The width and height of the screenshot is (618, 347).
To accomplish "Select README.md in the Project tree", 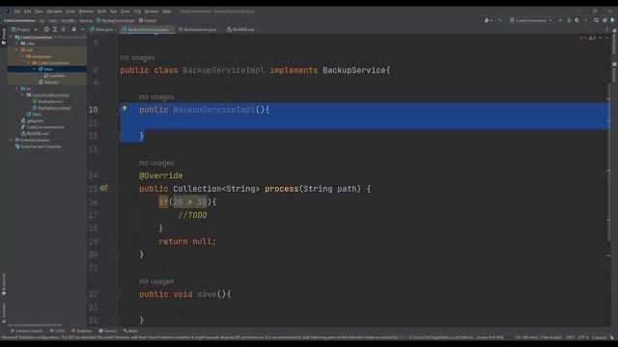I will 35,134.
